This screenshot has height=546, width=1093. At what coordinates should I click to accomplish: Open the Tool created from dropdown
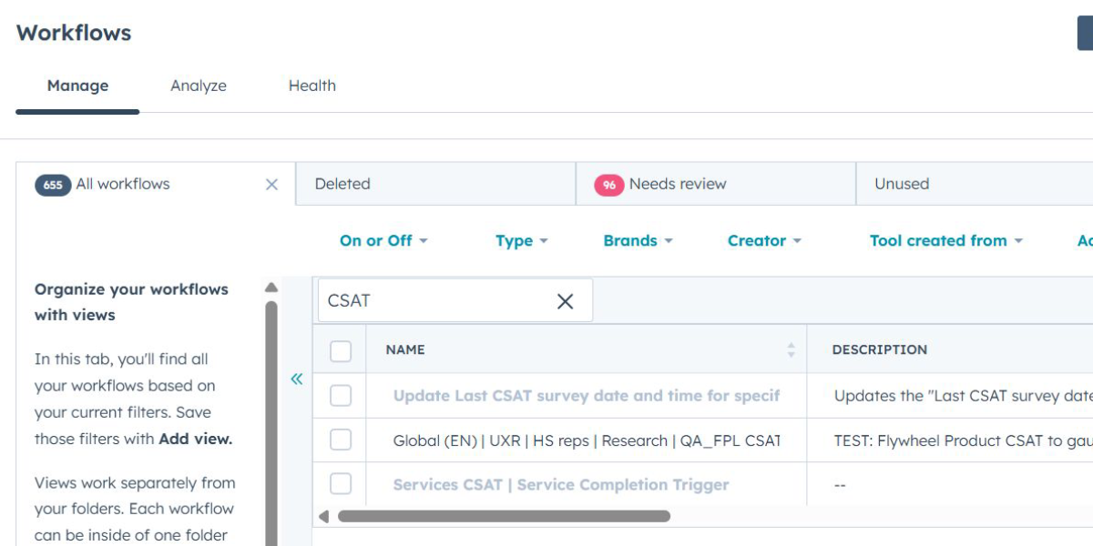click(946, 240)
